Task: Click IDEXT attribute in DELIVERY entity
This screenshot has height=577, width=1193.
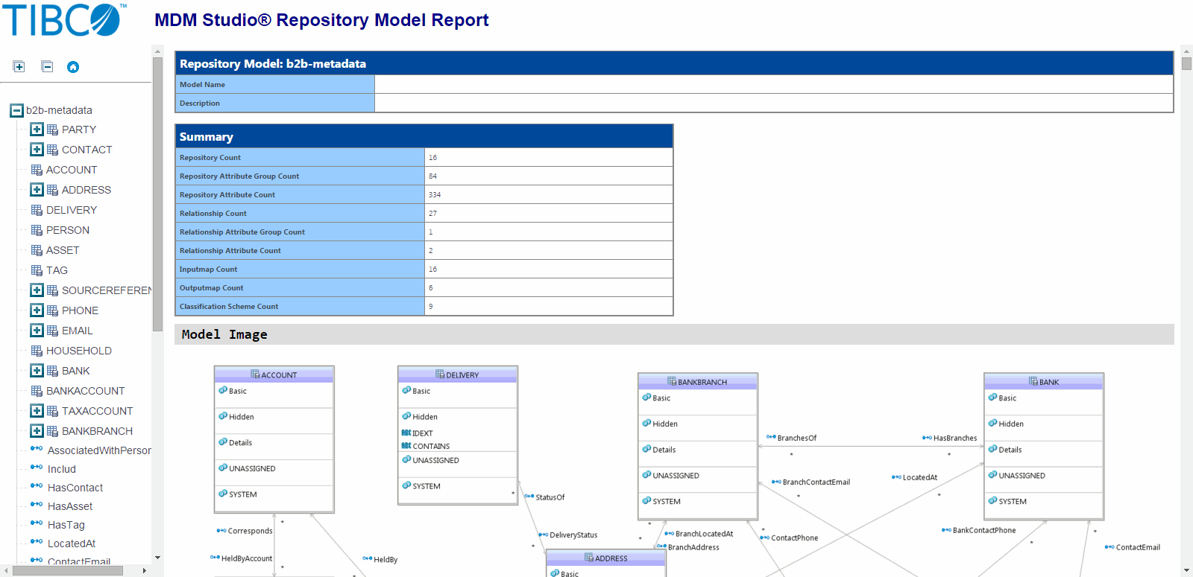Action: point(418,433)
